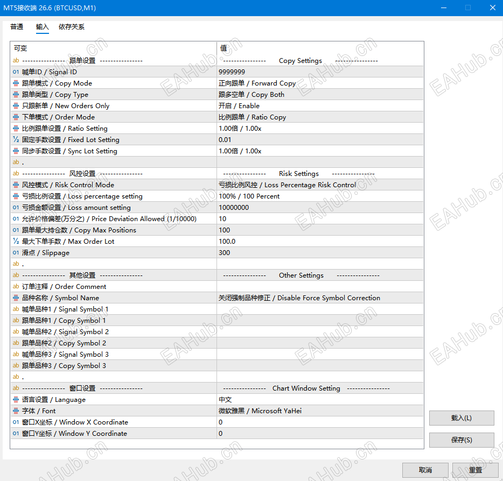Click integer icon beside Slippage row
Screen dimensions: 503x481
(16, 252)
